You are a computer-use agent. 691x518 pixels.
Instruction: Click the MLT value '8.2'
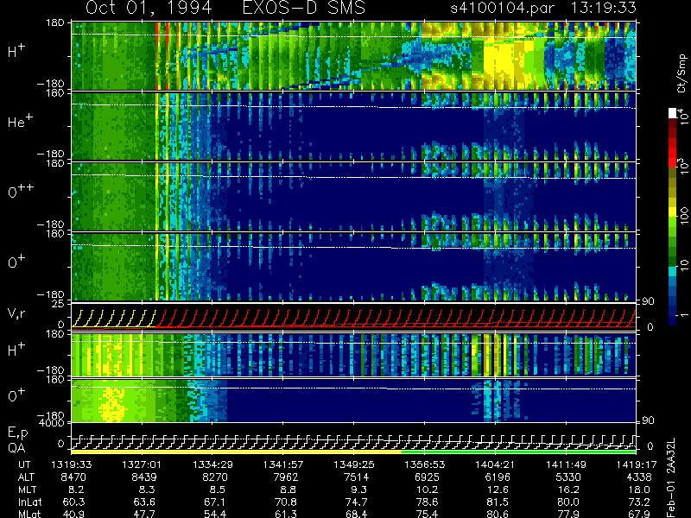[77, 490]
